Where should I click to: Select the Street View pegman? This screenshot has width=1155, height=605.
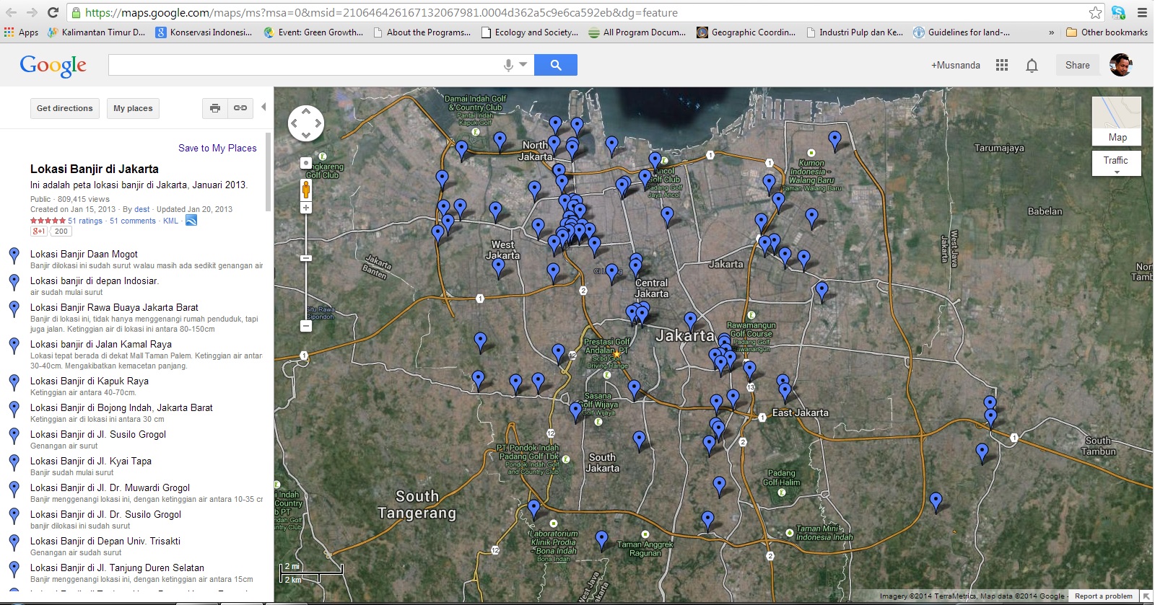click(x=306, y=190)
